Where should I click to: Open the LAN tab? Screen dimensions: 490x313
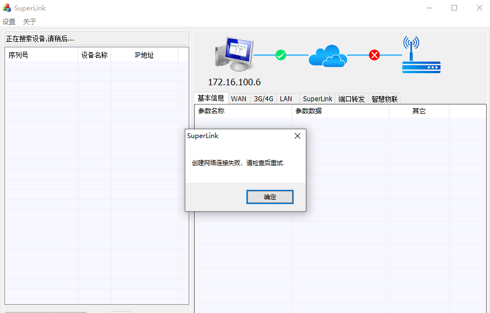tap(286, 99)
